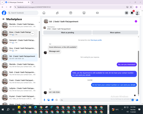Select the Messenger | Facebook browser tab
Screen dimensions: 143x114
click(x=17, y=2)
